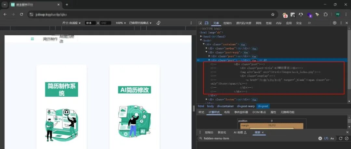The width and height of the screenshot is (351, 149).
Task: Click the flex badge on post-warp div
Action: (246, 53)
